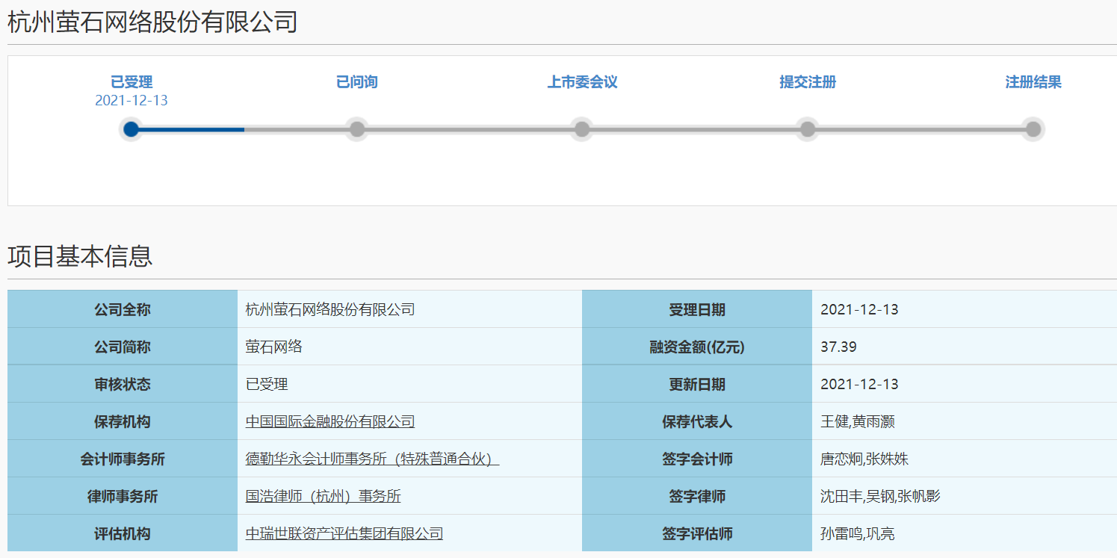The height and width of the screenshot is (558, 1117).
Task: Click the 评估机构 label cell
Action: click(123, 533)
